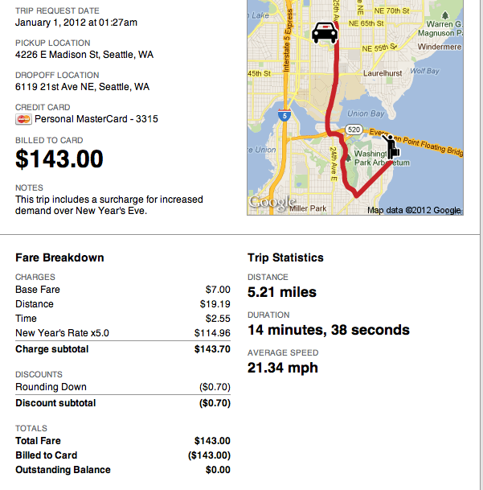The height and width of the screenshot is (490, 483).
Task: Click the 520 highway shield on map
Action: pyautogui.click(x=355, y=128)
